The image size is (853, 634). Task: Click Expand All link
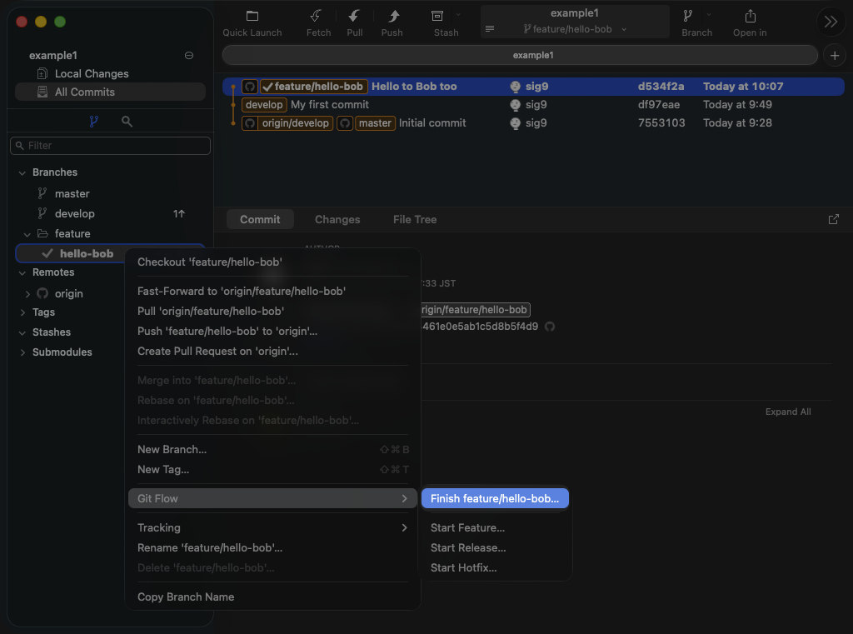coord(788,412)
